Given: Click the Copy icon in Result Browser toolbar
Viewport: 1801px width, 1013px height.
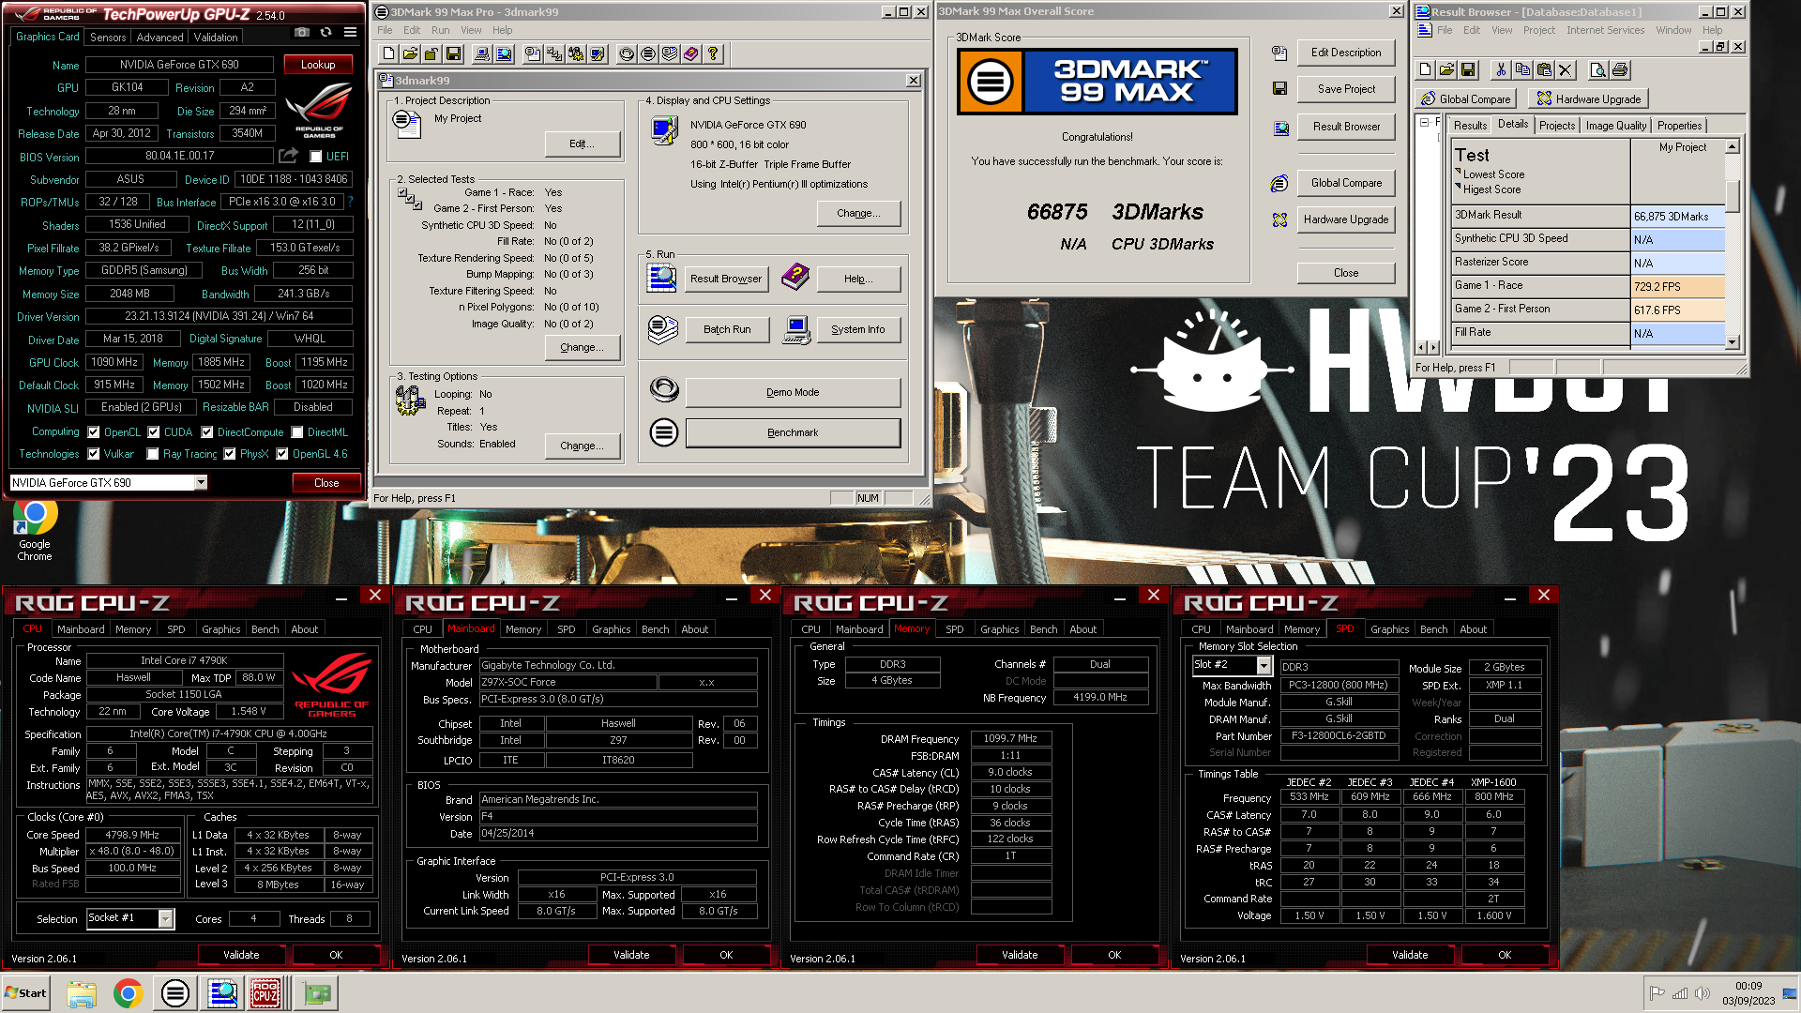Looking at the screenshot, I should click(x=1522, y=69).
